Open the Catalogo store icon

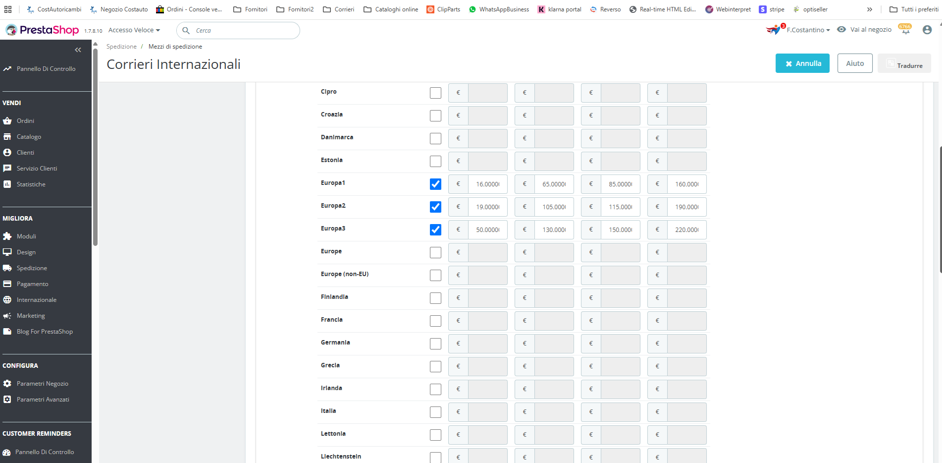coord(7,137)
